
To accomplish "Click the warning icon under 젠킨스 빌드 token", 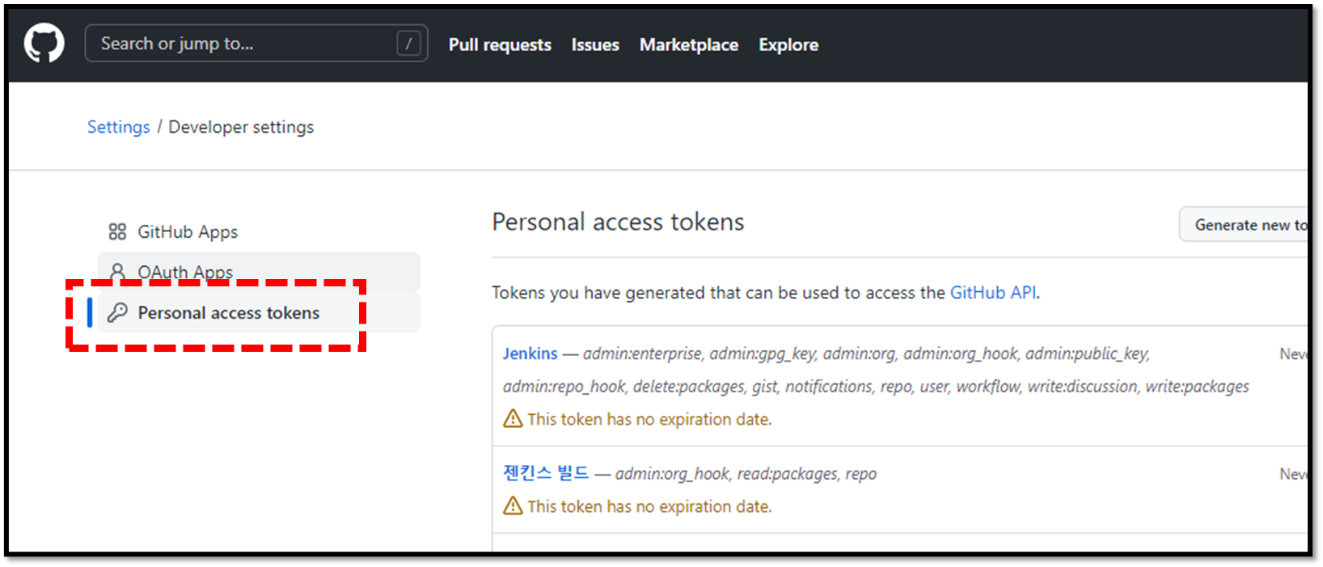I will pos(513,506).
